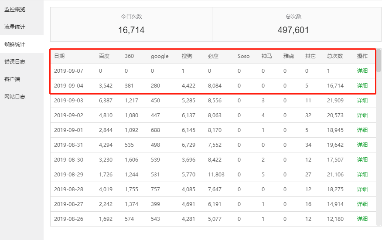Click the google value 688
Screen dimensions: 382x240
click(155, 130)
